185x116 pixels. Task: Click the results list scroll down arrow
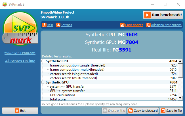pos(180,98)
